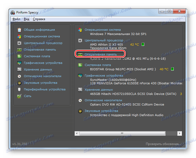Click the CPU chip icon in summary panel
Screen dimensions: 196x158
point(80,41)
